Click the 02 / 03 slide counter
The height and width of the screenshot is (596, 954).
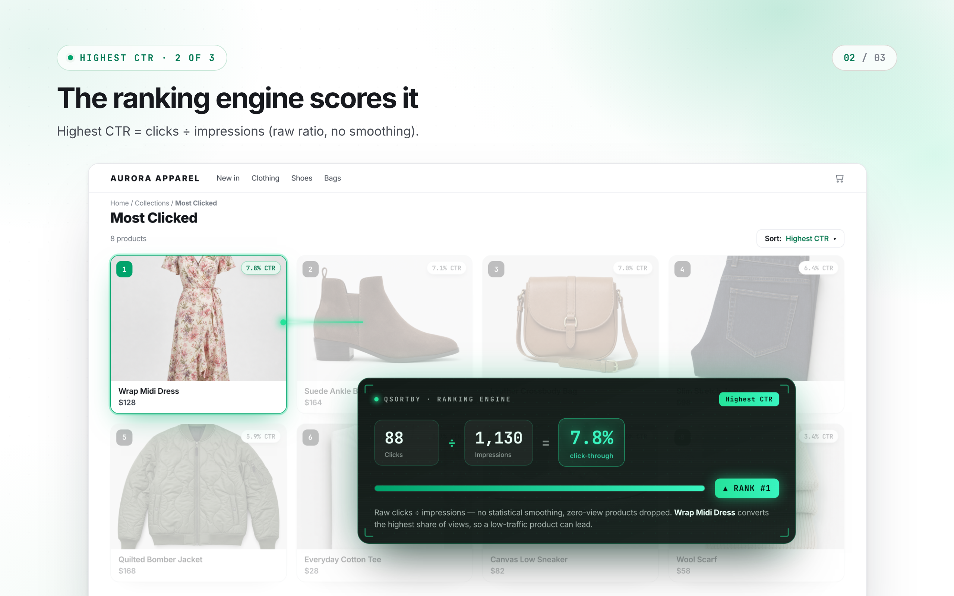tap(864, 58)
